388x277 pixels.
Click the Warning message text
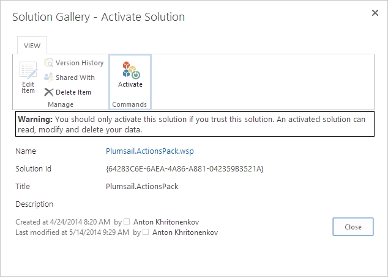195,124
